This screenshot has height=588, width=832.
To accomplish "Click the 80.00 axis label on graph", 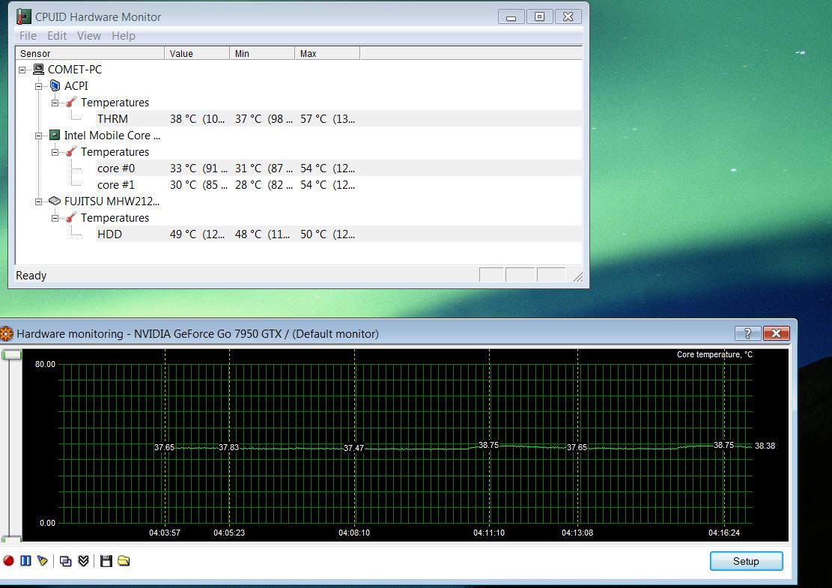I will (x=45, y=364).
